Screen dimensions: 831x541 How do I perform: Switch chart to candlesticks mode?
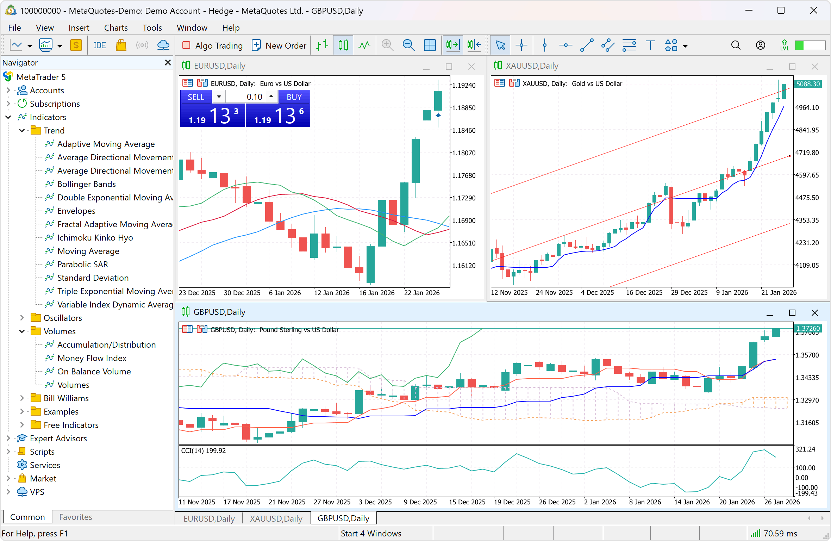[343, 45]
